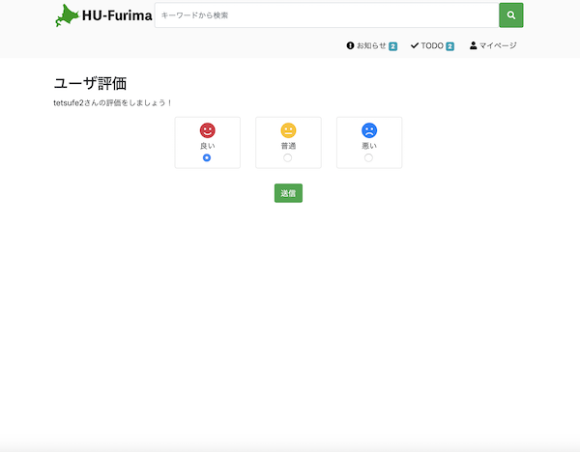This screenshot has height=452, width=580.
Task: Click the notification count badge next to お知らせ
Action: tap(392, 46)
